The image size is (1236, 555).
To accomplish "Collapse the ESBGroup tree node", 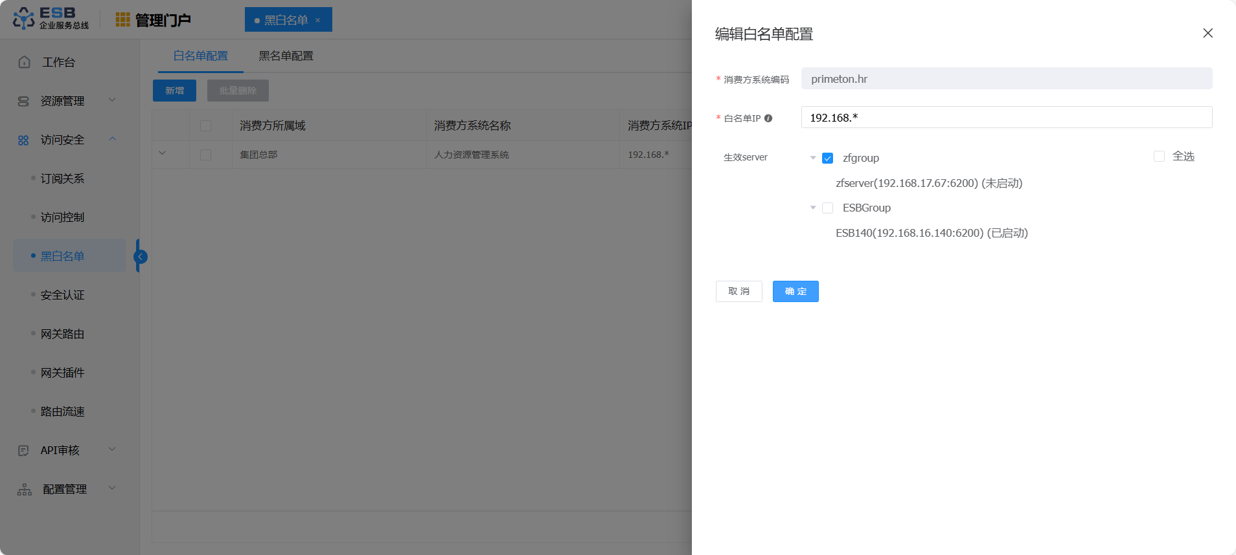I will click(813, 208).
